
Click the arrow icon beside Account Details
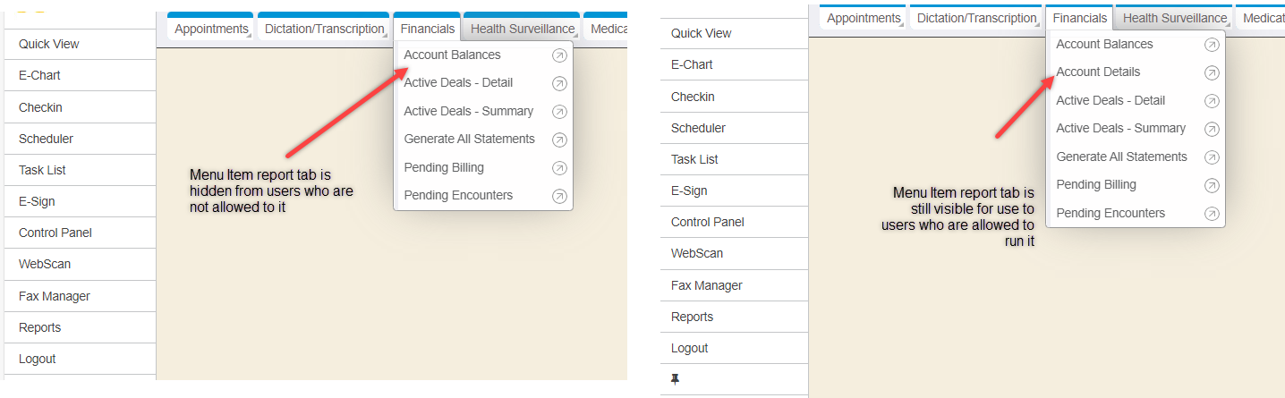1212,72
